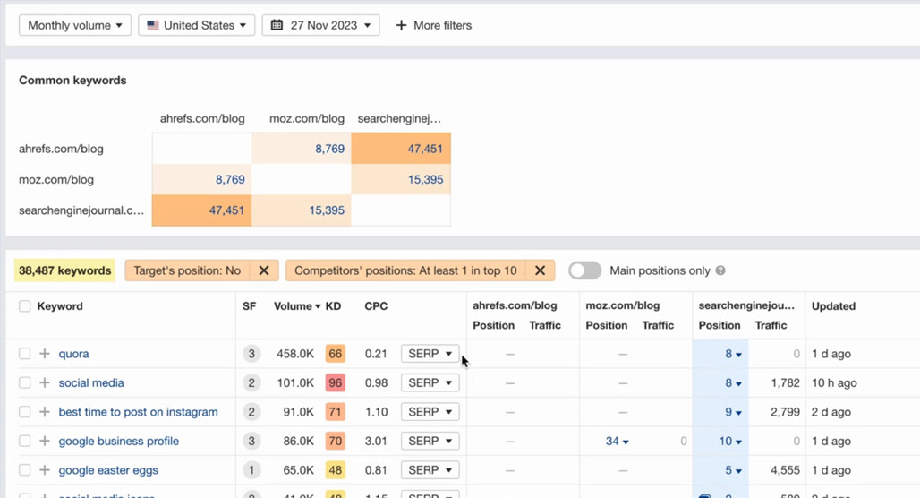Expand the quora row with plus icon
The image size is (920, 498).
tap(45, 354)
